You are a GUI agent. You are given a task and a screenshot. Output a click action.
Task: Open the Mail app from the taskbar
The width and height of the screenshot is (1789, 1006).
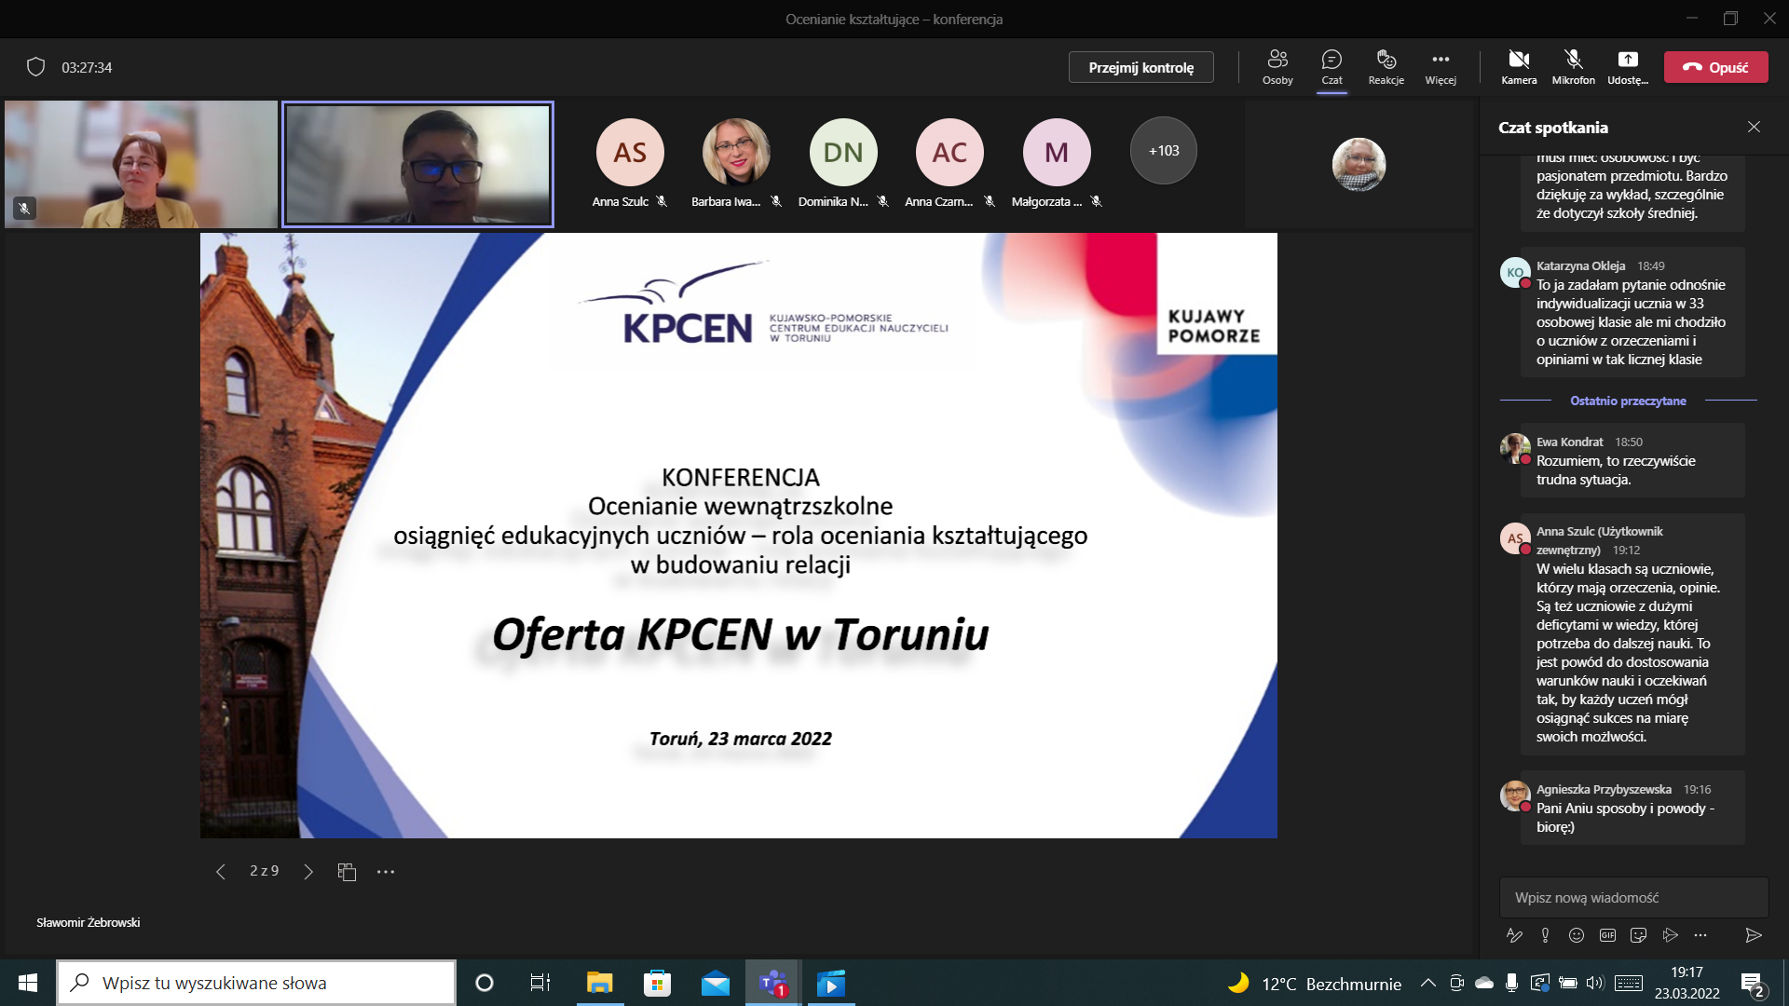click(715, 983)
